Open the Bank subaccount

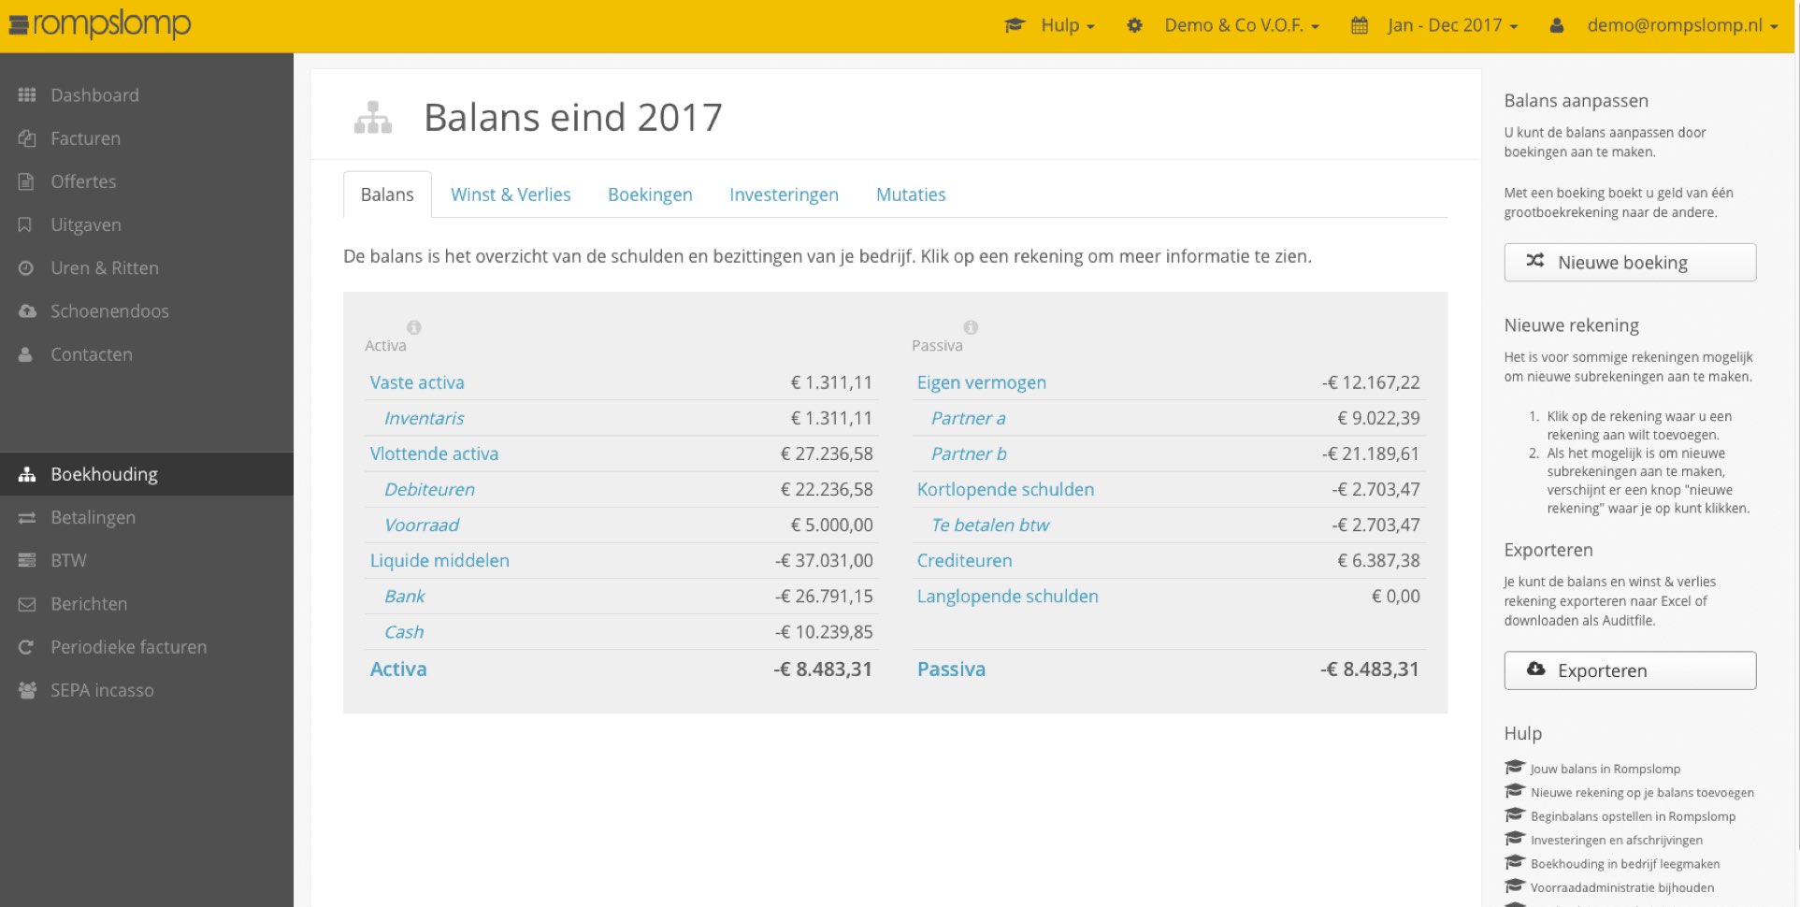[x=404, y=596]
